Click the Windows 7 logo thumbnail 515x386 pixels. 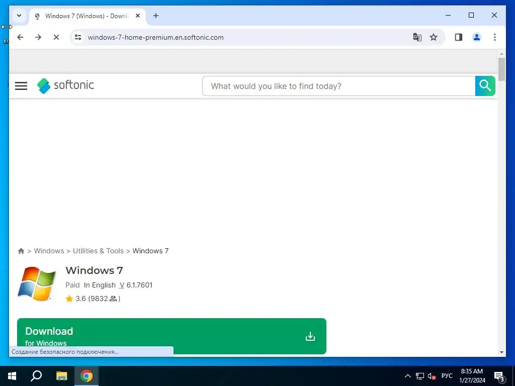36,284
